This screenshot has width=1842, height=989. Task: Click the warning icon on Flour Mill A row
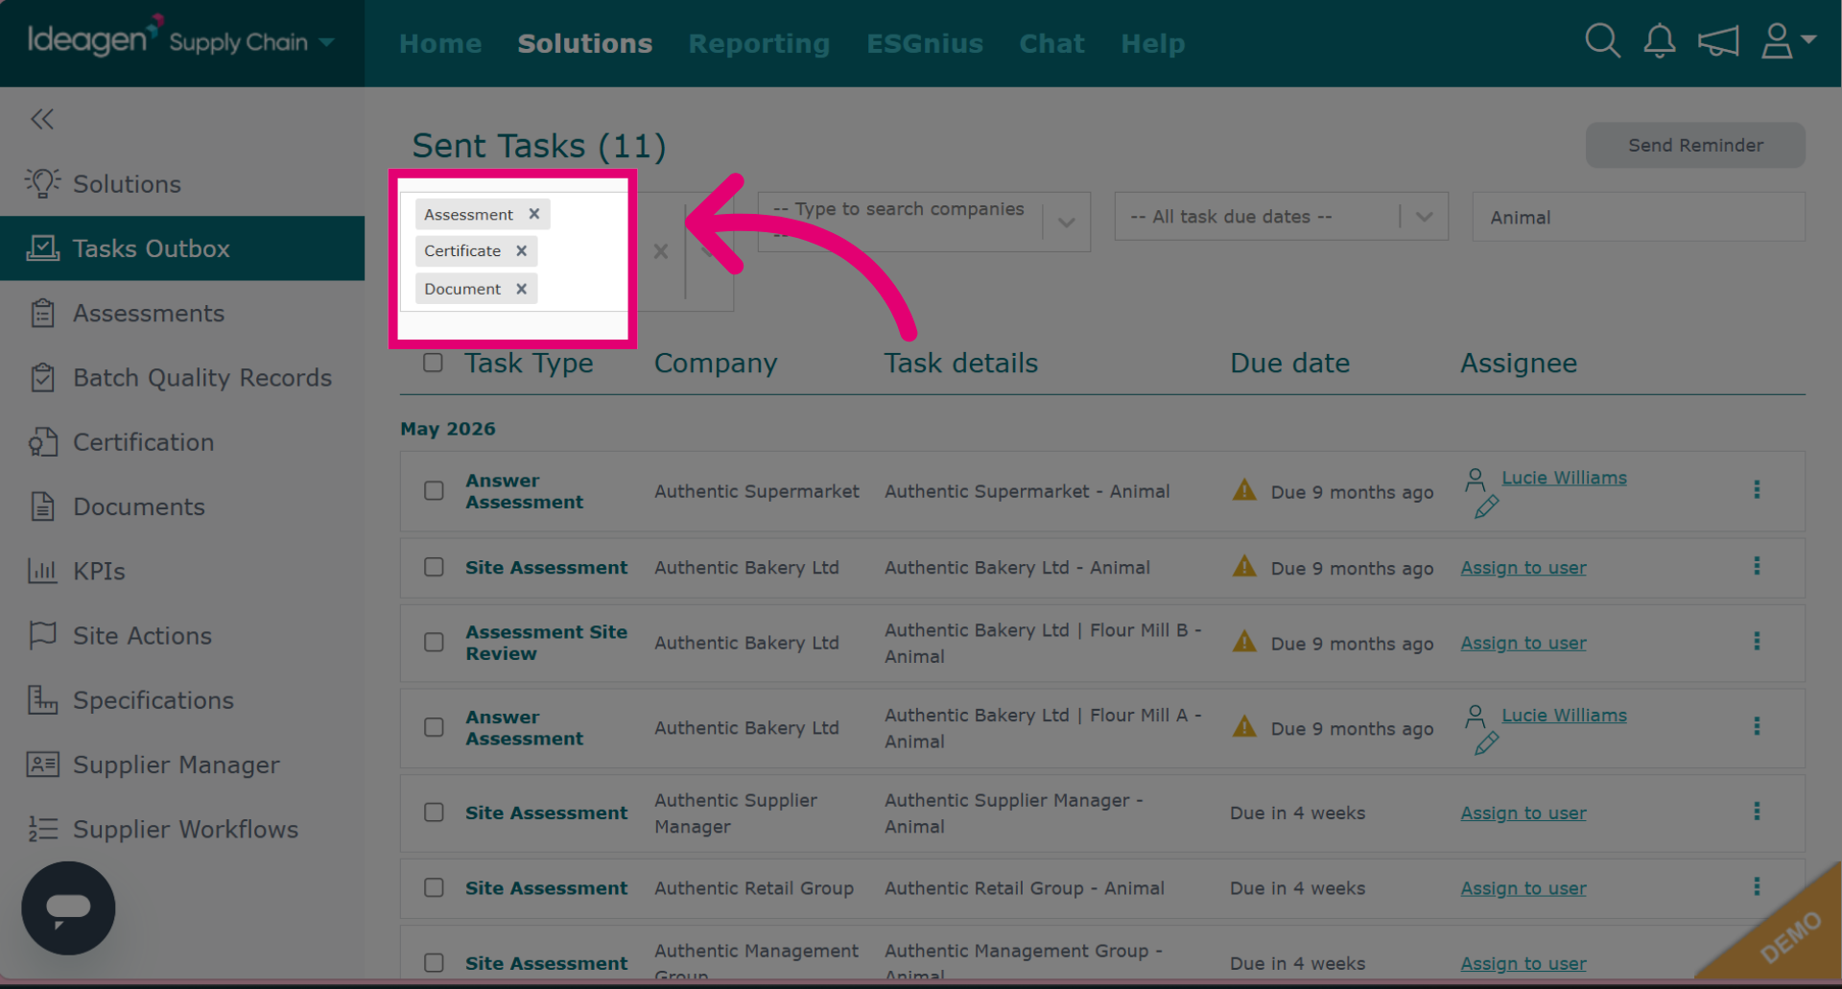tap(1244, 726)
